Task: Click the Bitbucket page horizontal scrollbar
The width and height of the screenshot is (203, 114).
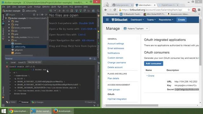Action: pos(132,105)
